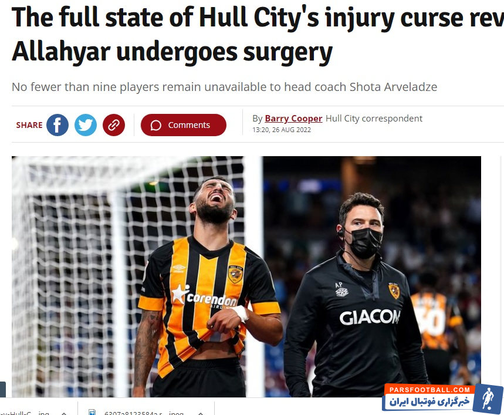
Task: Click the Hull City correspondent text
Action: point(374,119)
